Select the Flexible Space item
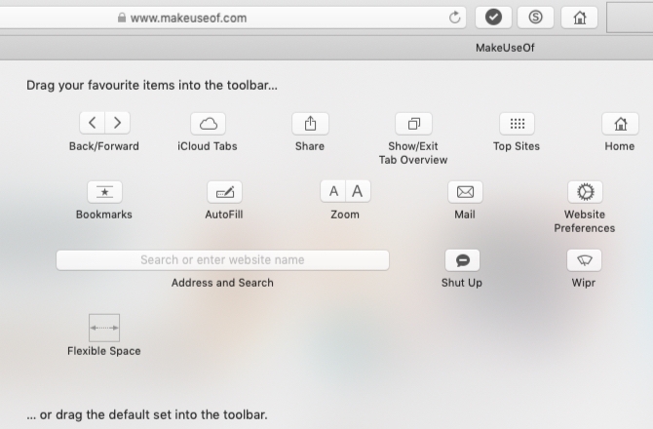Image resolution: width=653 pixels, height=429 pixels. click(104, 328)
